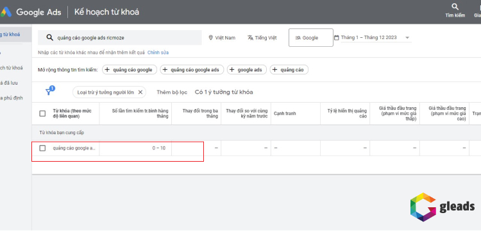Click Có 1 ý tưởng từ khóa text
This screenshot has height=231, width=481.
click(x=224, y=92)
